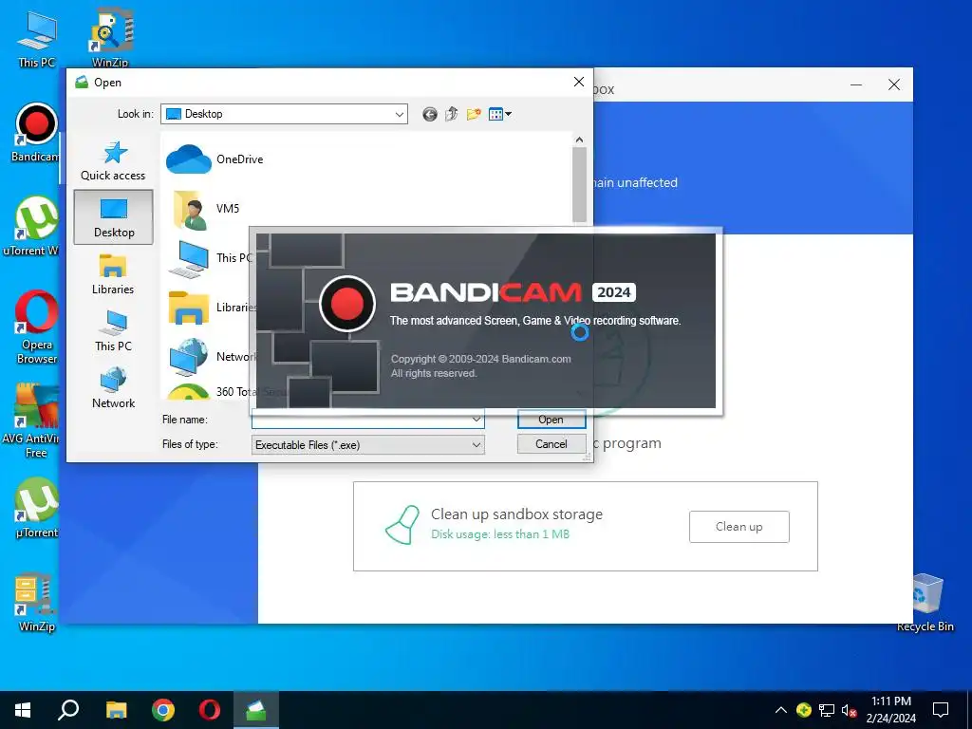The image size is (972, 729).
Task: Open File Explorer from the taskbar
Action: click(116, 710)
